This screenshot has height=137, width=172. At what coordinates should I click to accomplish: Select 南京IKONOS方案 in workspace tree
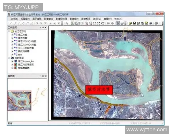coord(27,41)
